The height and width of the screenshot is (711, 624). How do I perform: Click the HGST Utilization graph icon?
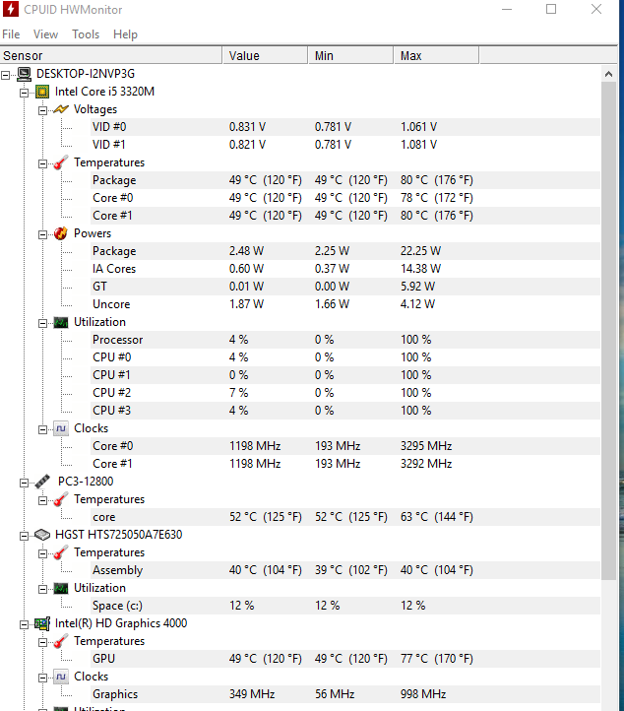click(x=61, y=588)
